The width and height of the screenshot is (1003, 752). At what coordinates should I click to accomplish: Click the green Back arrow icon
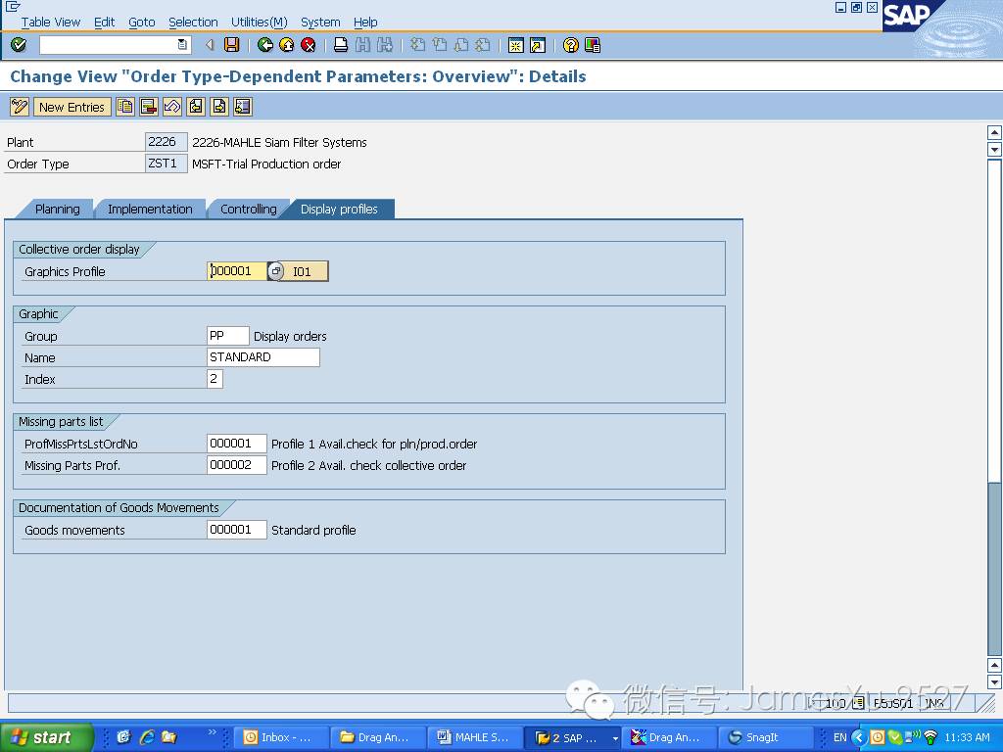click(264, 45)
